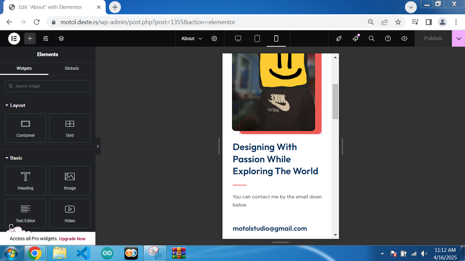Open Chrome from the Windows taskbar

(x=35, y=254)
